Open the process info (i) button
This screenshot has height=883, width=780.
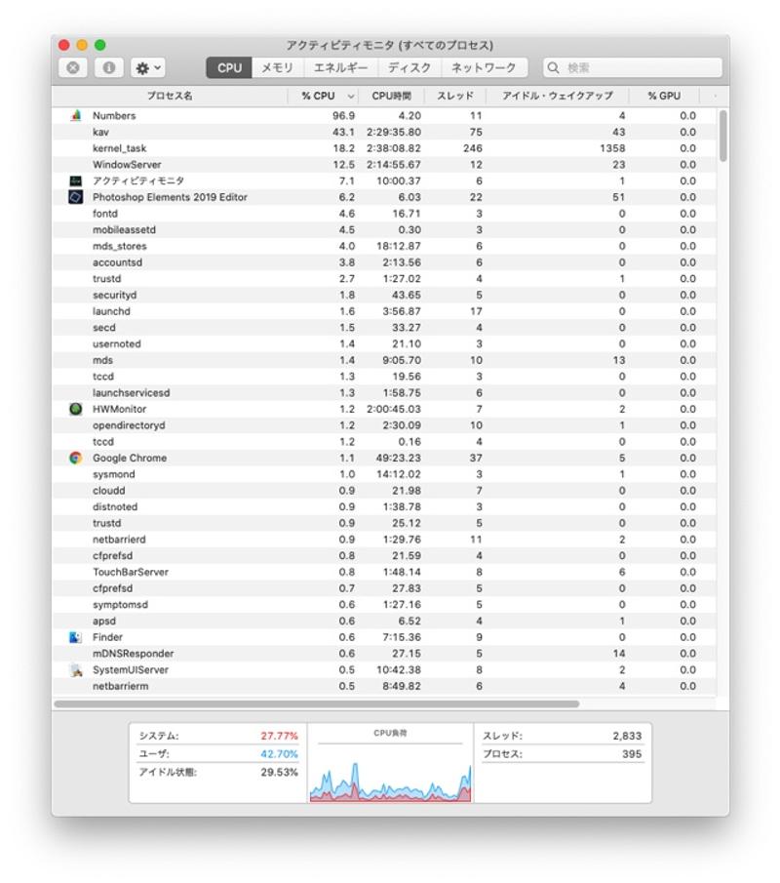[x=108, y=68]
